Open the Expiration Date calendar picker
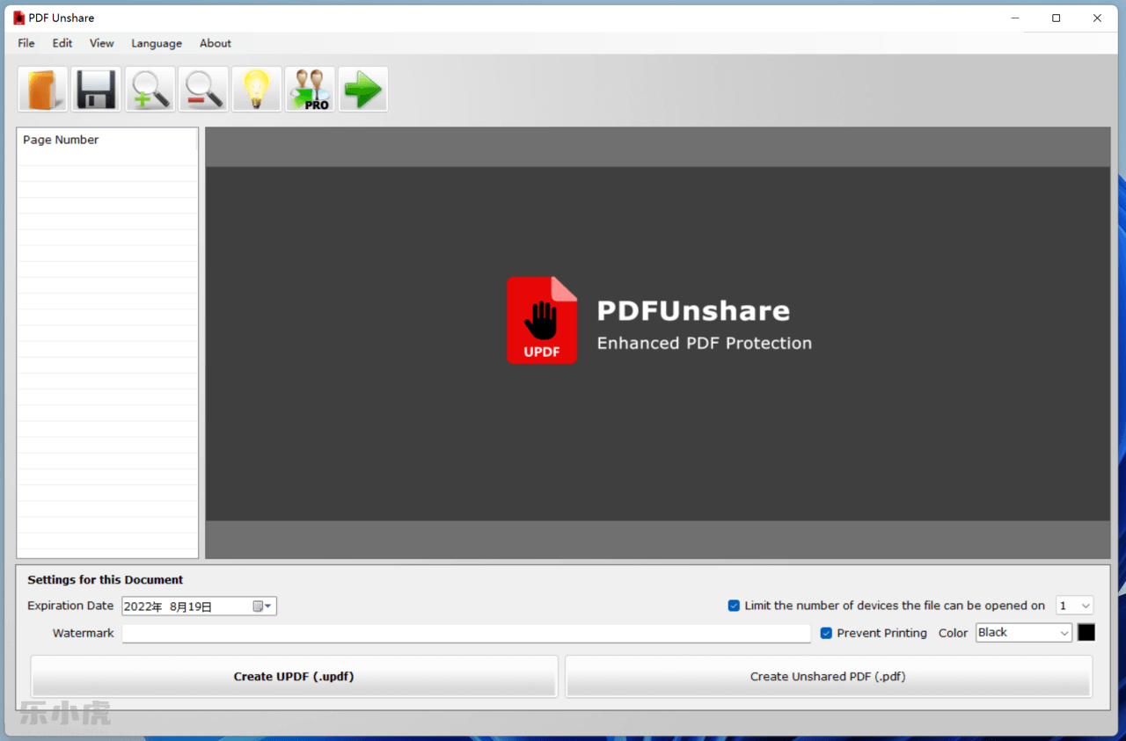Screen dimensions: 1126x741 point(262,607)
